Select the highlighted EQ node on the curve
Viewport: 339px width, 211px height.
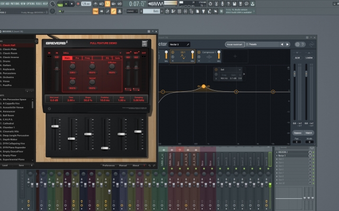point(203,87)
